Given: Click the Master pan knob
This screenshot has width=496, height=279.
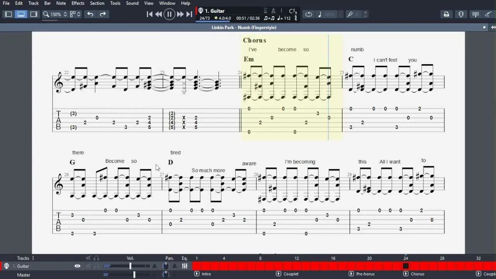Looking at the screenshot, I should click(166, 275).
